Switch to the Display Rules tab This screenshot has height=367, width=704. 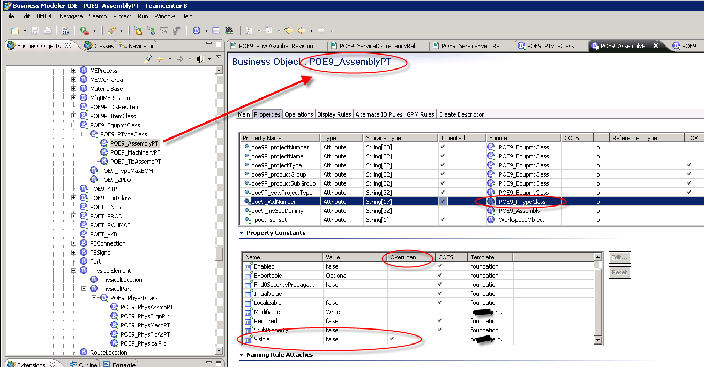tap(334, 114)
